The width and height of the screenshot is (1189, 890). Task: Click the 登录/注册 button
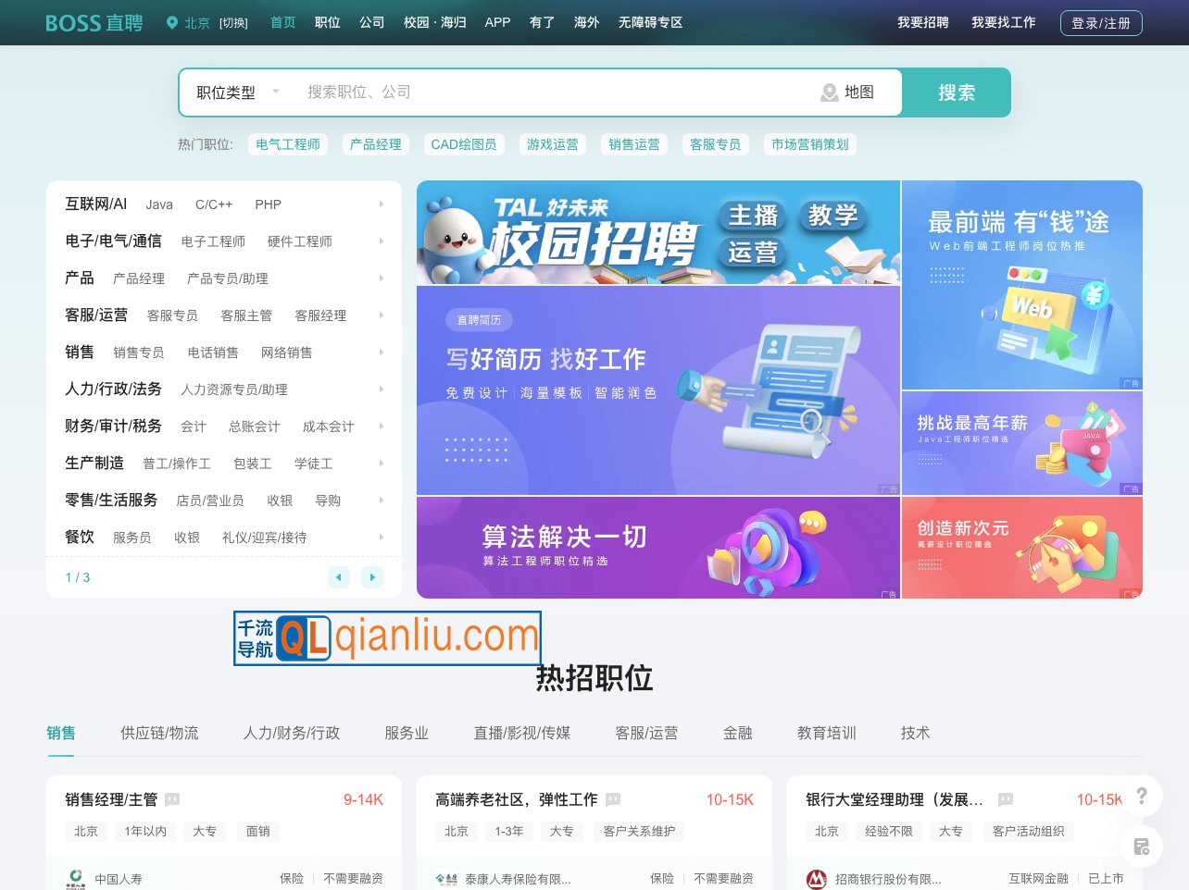[1101, 23]
